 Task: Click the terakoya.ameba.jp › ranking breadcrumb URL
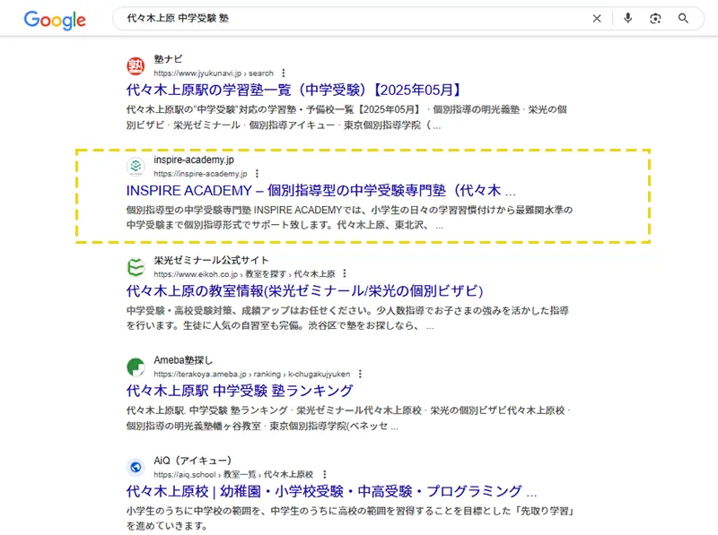point(252,374)
